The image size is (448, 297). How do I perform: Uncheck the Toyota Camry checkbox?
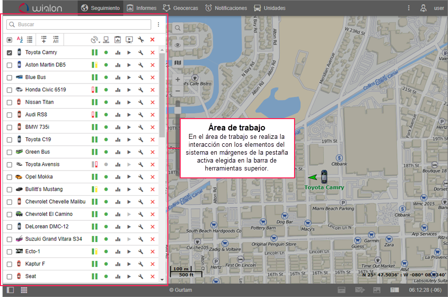point(9,53)
